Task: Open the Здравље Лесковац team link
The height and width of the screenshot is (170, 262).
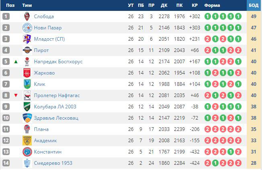Action: [56, 118]
